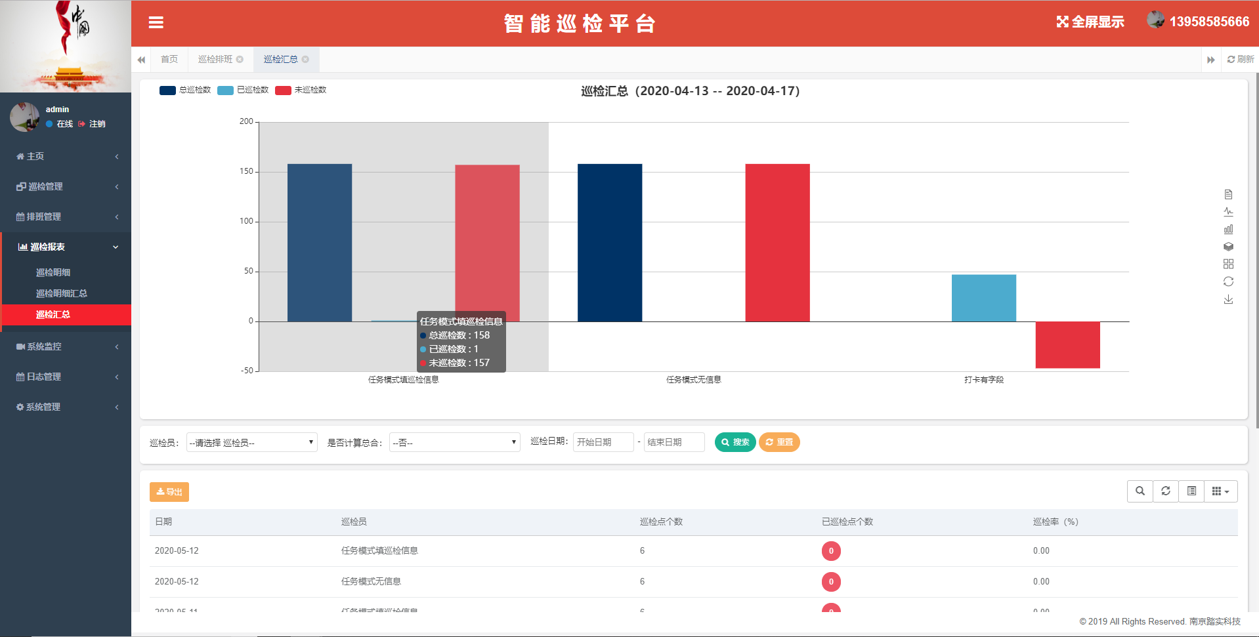Screen dimensions: 1259x637
Task: Click the 导出 export button
Action: pos(169,492)
